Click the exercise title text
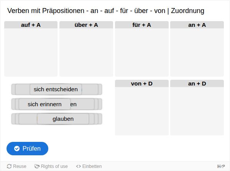Screen dimensions: 230x171 pos(106,11)
